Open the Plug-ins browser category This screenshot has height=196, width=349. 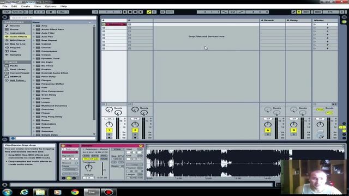[15, 47]
